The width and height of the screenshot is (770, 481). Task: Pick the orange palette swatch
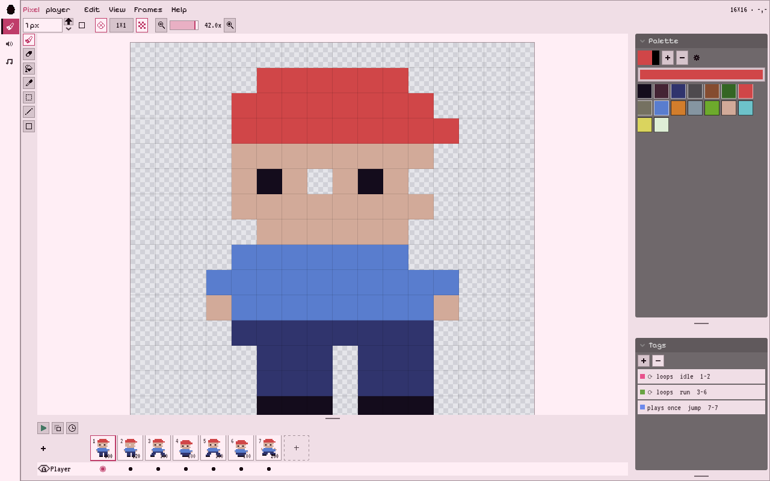coord(679,108)
